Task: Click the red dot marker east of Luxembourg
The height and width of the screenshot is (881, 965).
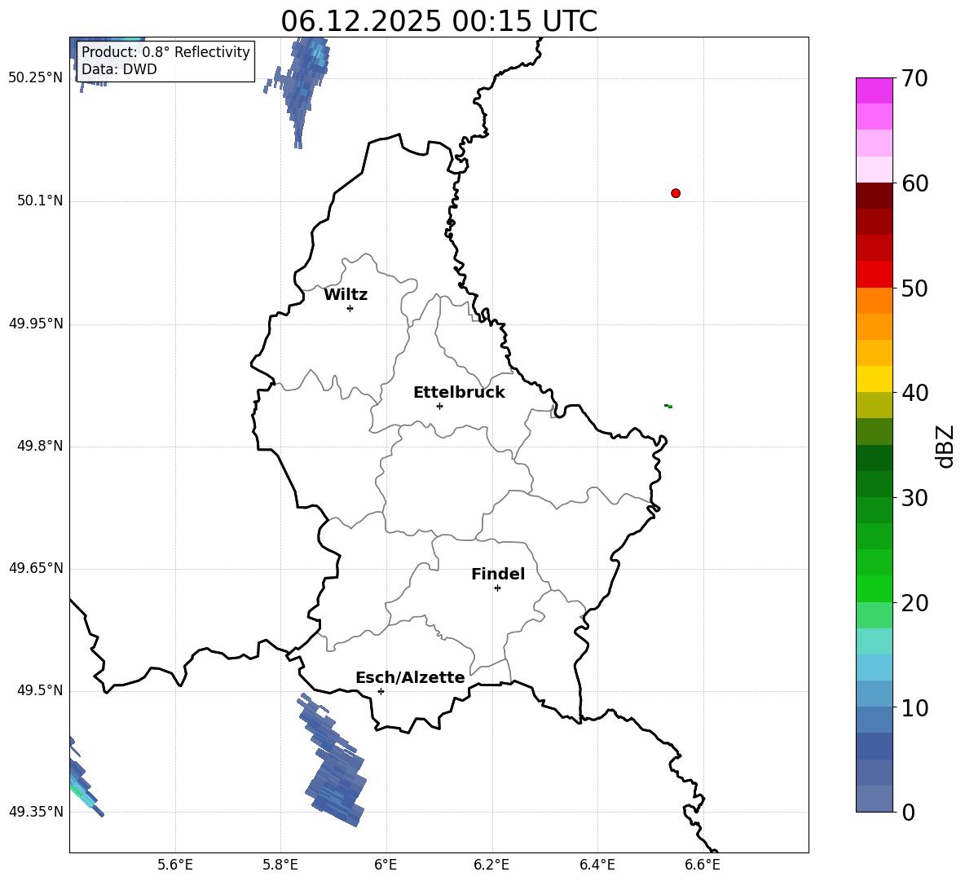Action: (676, 193)
